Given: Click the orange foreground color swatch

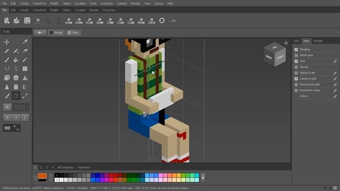Looking at the screenshot, I should click(42, 176).
